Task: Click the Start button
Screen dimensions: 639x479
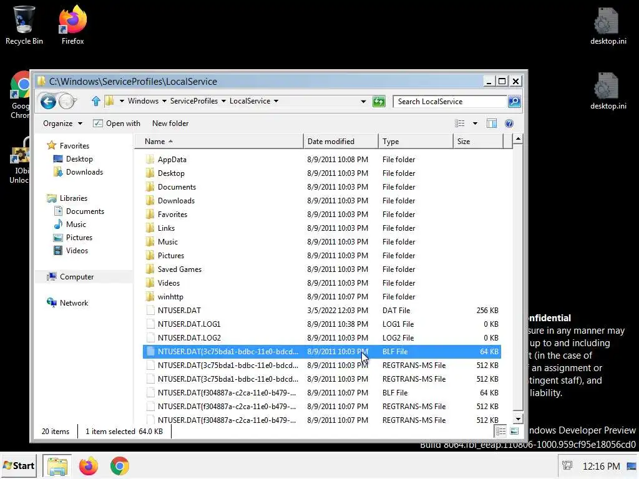Action: pos(19,466)
